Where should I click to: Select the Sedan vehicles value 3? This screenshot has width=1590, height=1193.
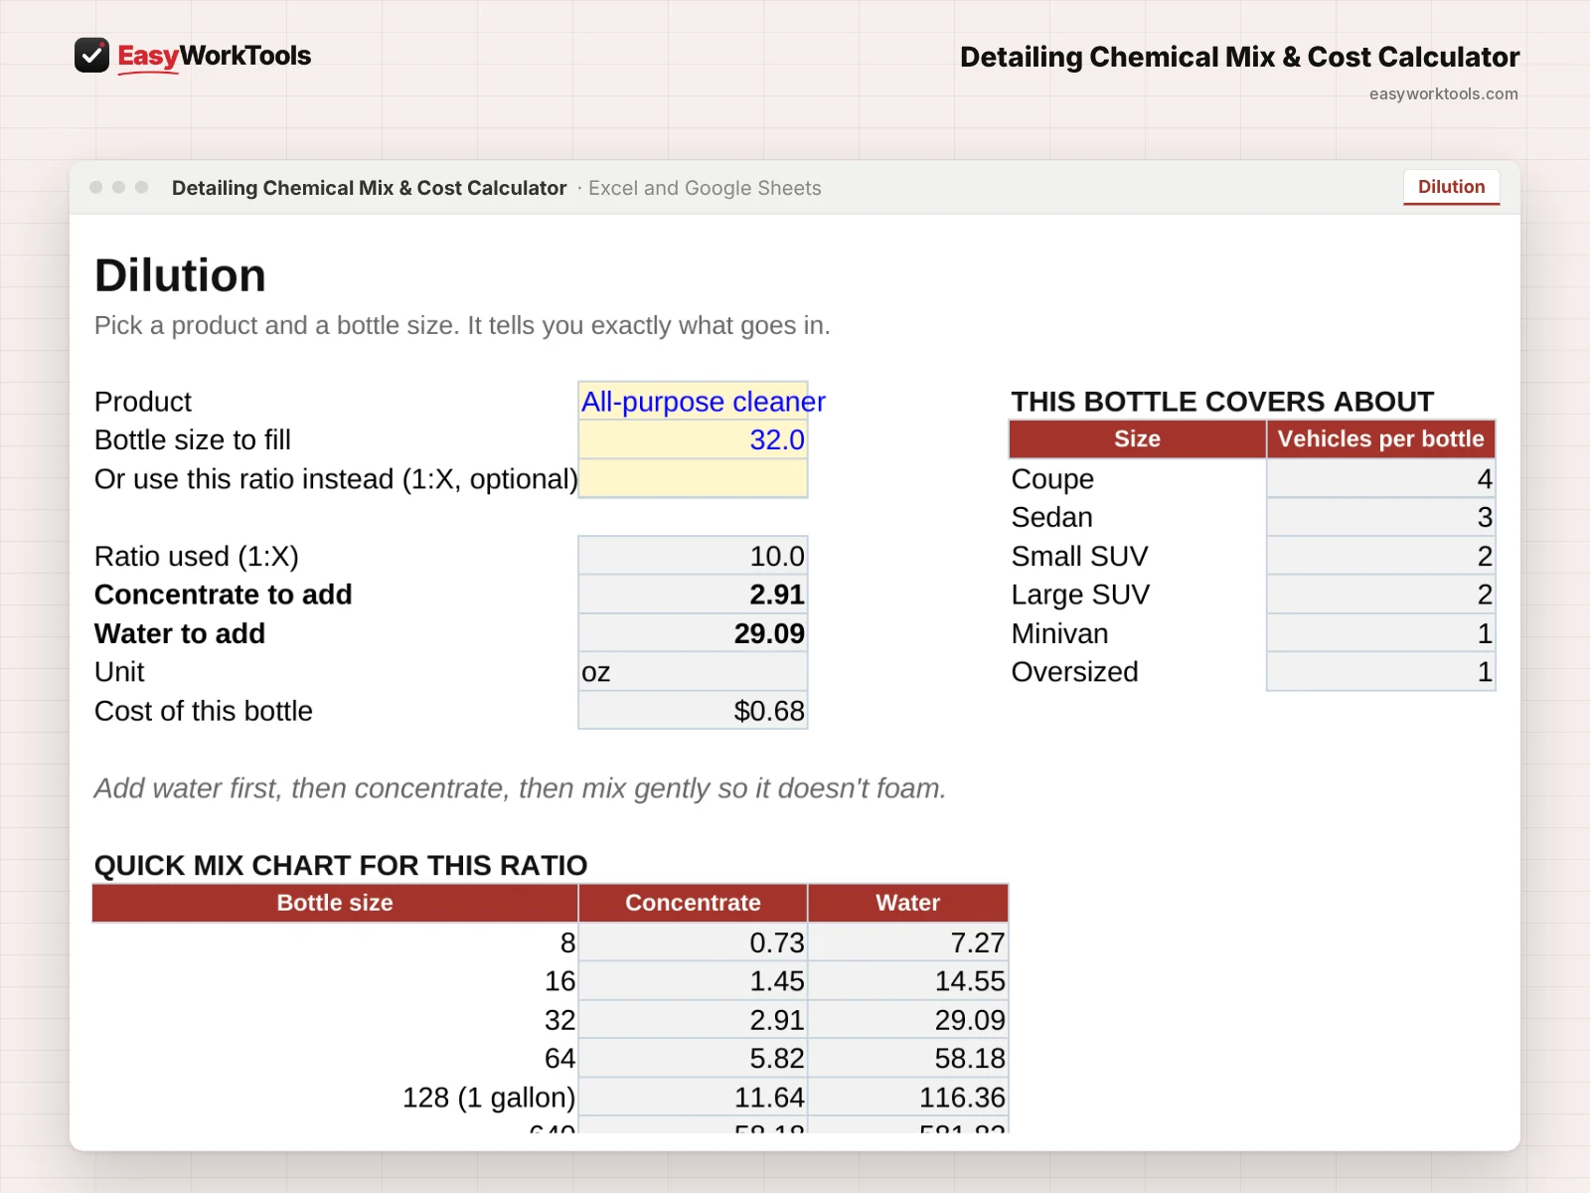(1380, 517)
